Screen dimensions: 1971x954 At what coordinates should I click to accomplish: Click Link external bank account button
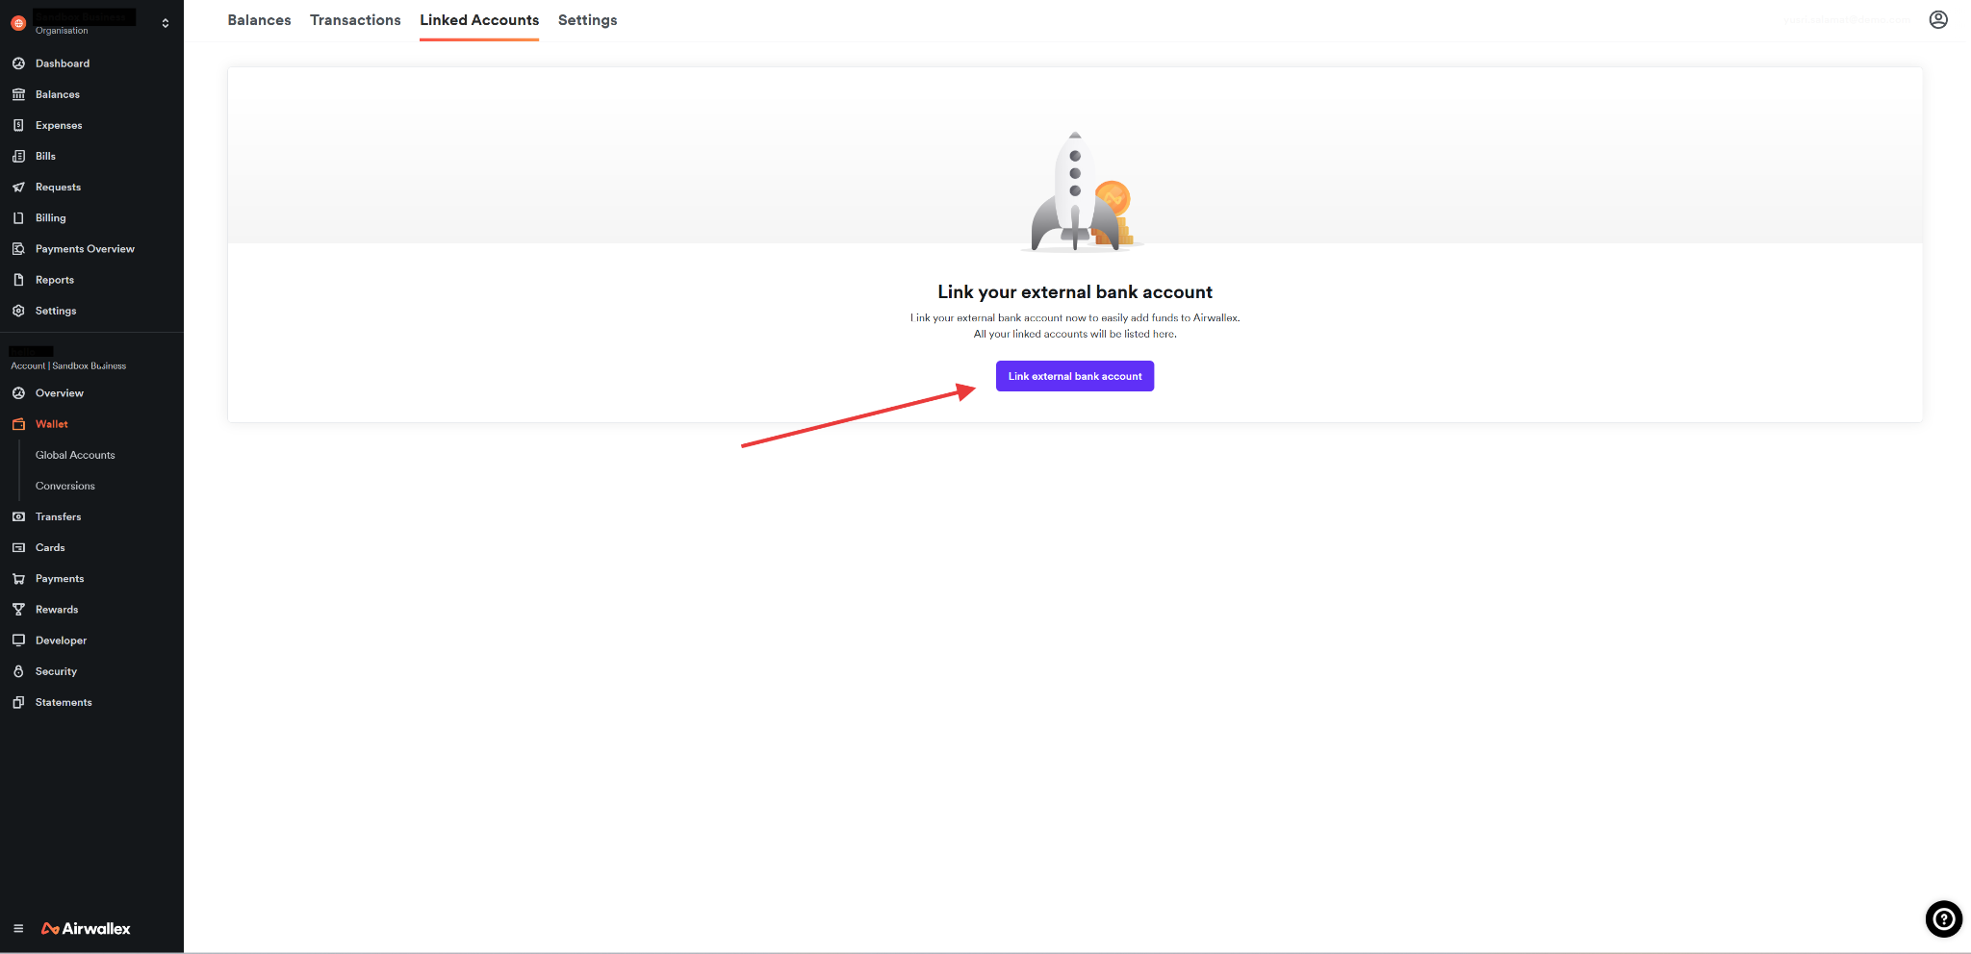(1074, 376)
